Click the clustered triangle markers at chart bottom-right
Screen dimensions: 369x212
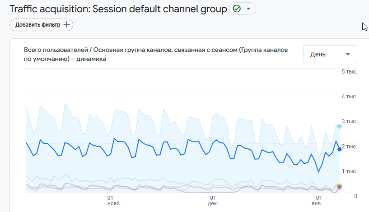click(x=340, y=186)
